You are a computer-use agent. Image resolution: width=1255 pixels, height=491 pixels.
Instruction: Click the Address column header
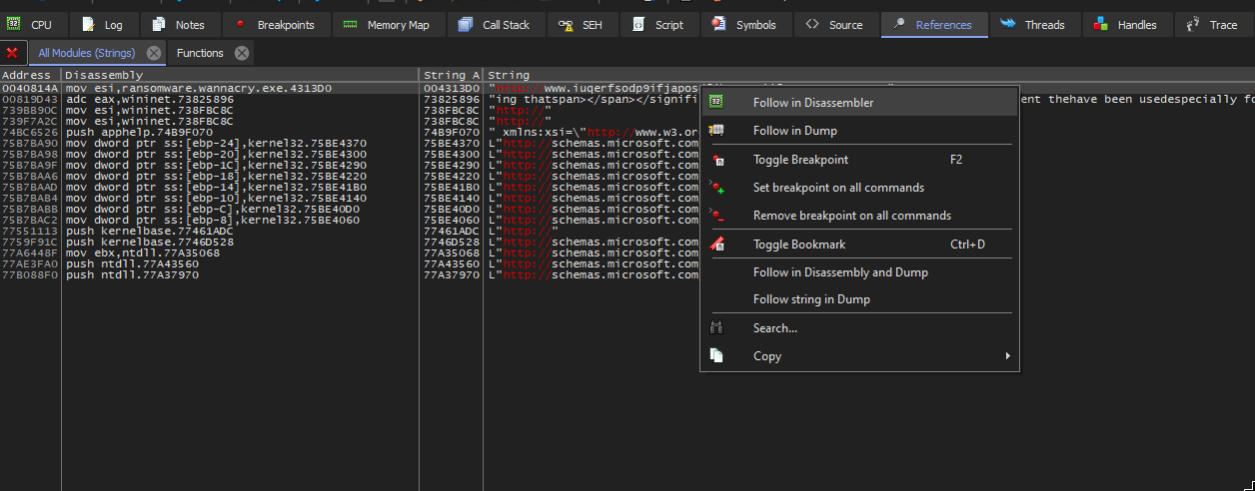30,75
